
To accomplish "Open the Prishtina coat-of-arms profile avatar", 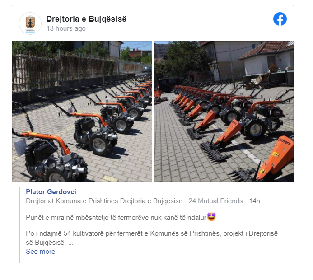I will 30,23.
